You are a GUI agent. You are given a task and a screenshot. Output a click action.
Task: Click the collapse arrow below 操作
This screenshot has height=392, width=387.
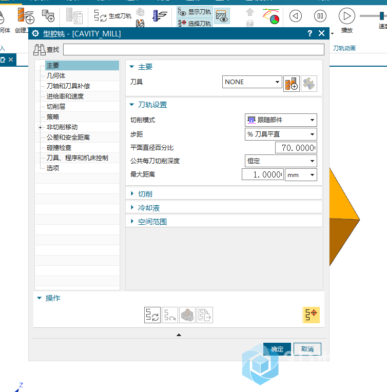(179, 335)
